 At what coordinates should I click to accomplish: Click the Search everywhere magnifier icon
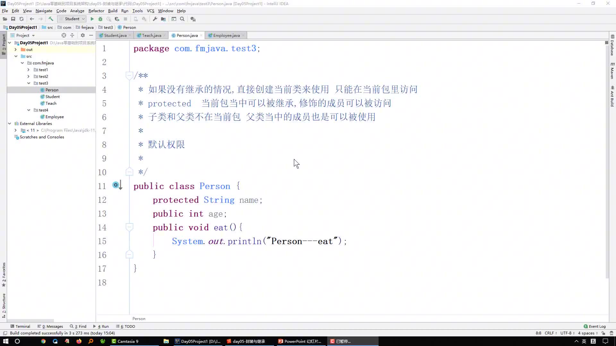click(x=183, y=19)
